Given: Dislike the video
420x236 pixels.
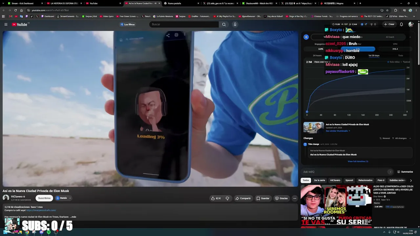Looking at the screenshot, I should point(227,198).
